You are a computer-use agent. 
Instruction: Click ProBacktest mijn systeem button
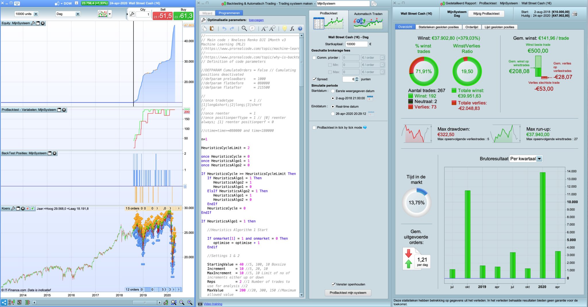click(348, 293)
